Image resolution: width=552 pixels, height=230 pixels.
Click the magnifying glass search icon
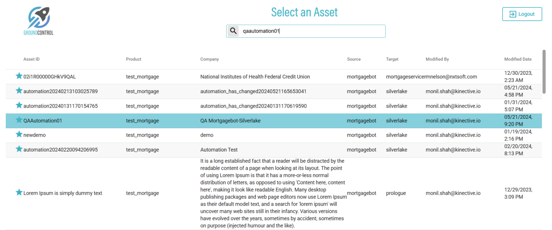pos(233,31)
